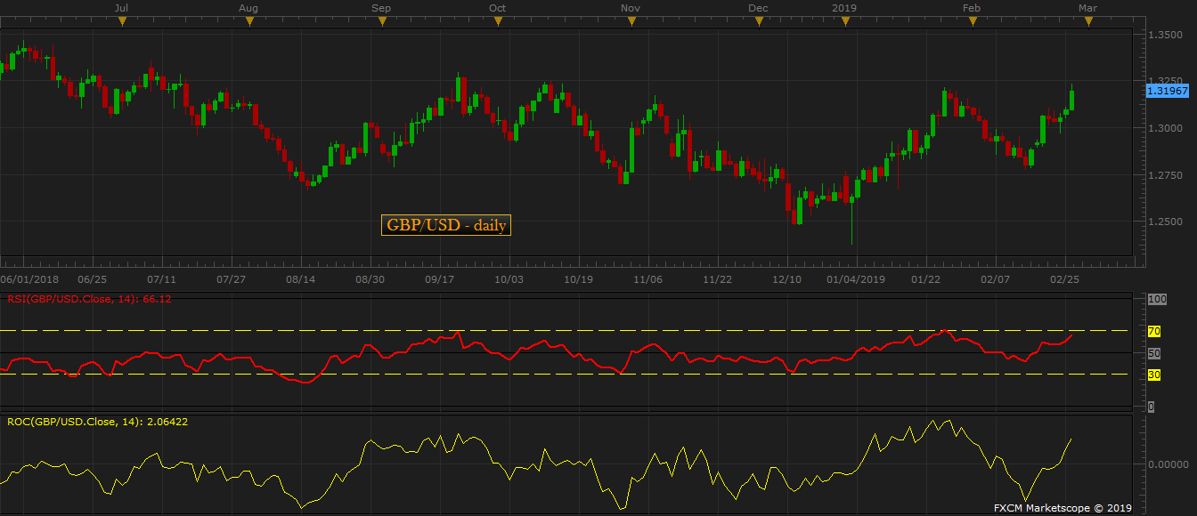This screenshot has width=1197, height=516.
Task: Click the Dec month marker triangle
Action: click(759, 22)
